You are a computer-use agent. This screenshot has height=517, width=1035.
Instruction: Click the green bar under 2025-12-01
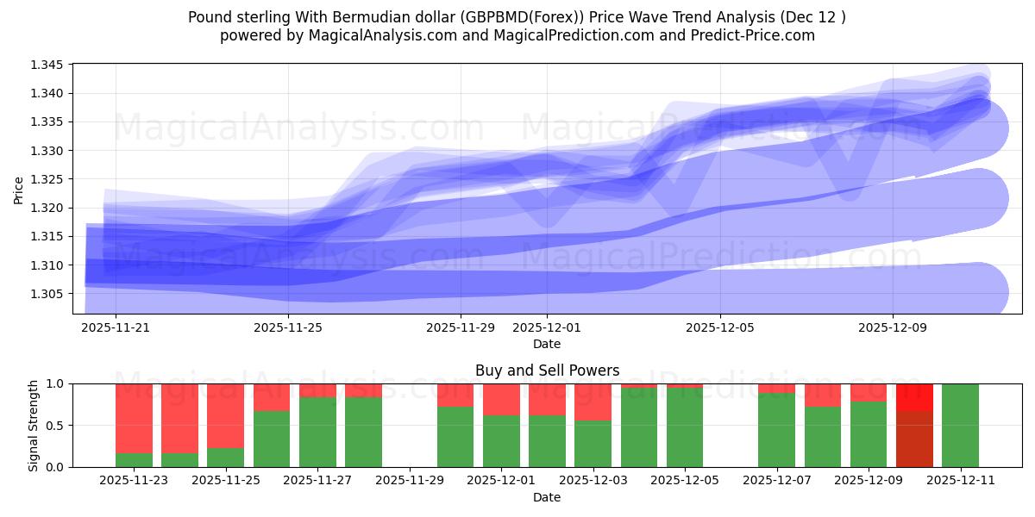(500, 439)
